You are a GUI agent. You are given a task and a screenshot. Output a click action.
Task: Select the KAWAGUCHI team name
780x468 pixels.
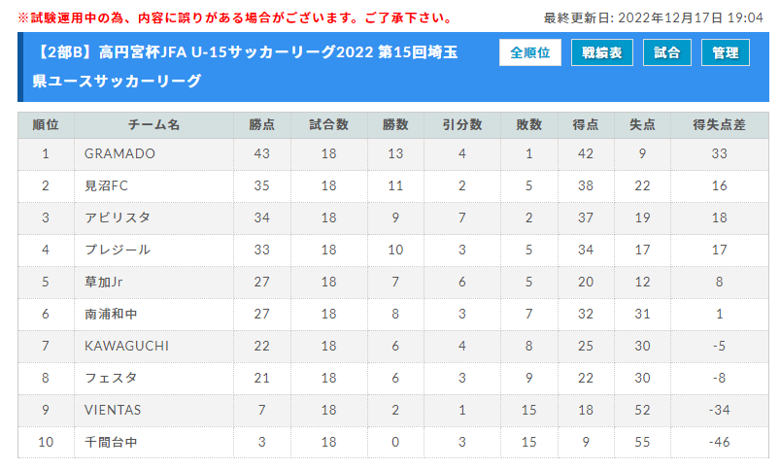(x=126, y=346)
